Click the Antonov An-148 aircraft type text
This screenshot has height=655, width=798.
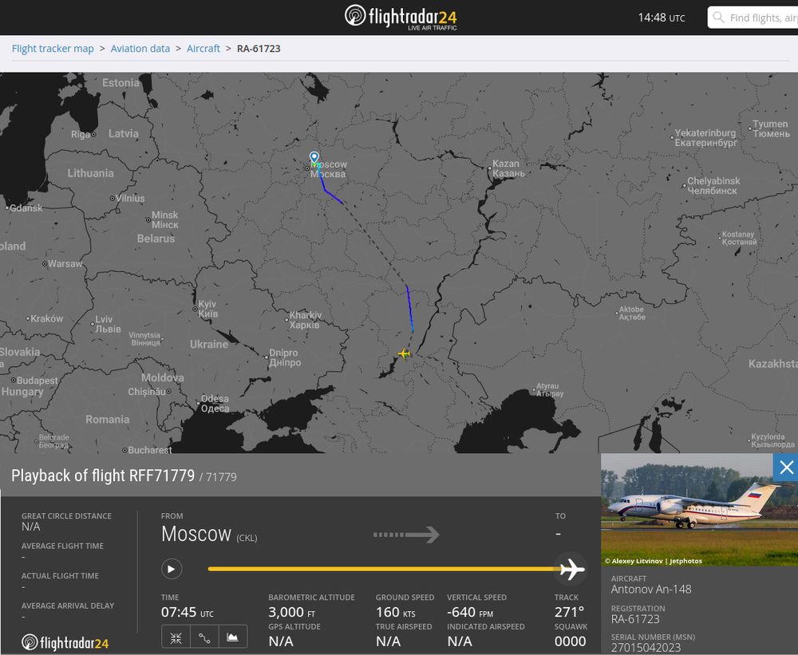click(x=651, y=590)
